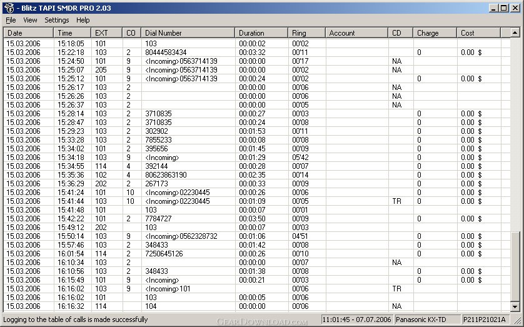The height and width of the screenshot is (327, 524).
Task: Click the CO column header
Action: 132,33
